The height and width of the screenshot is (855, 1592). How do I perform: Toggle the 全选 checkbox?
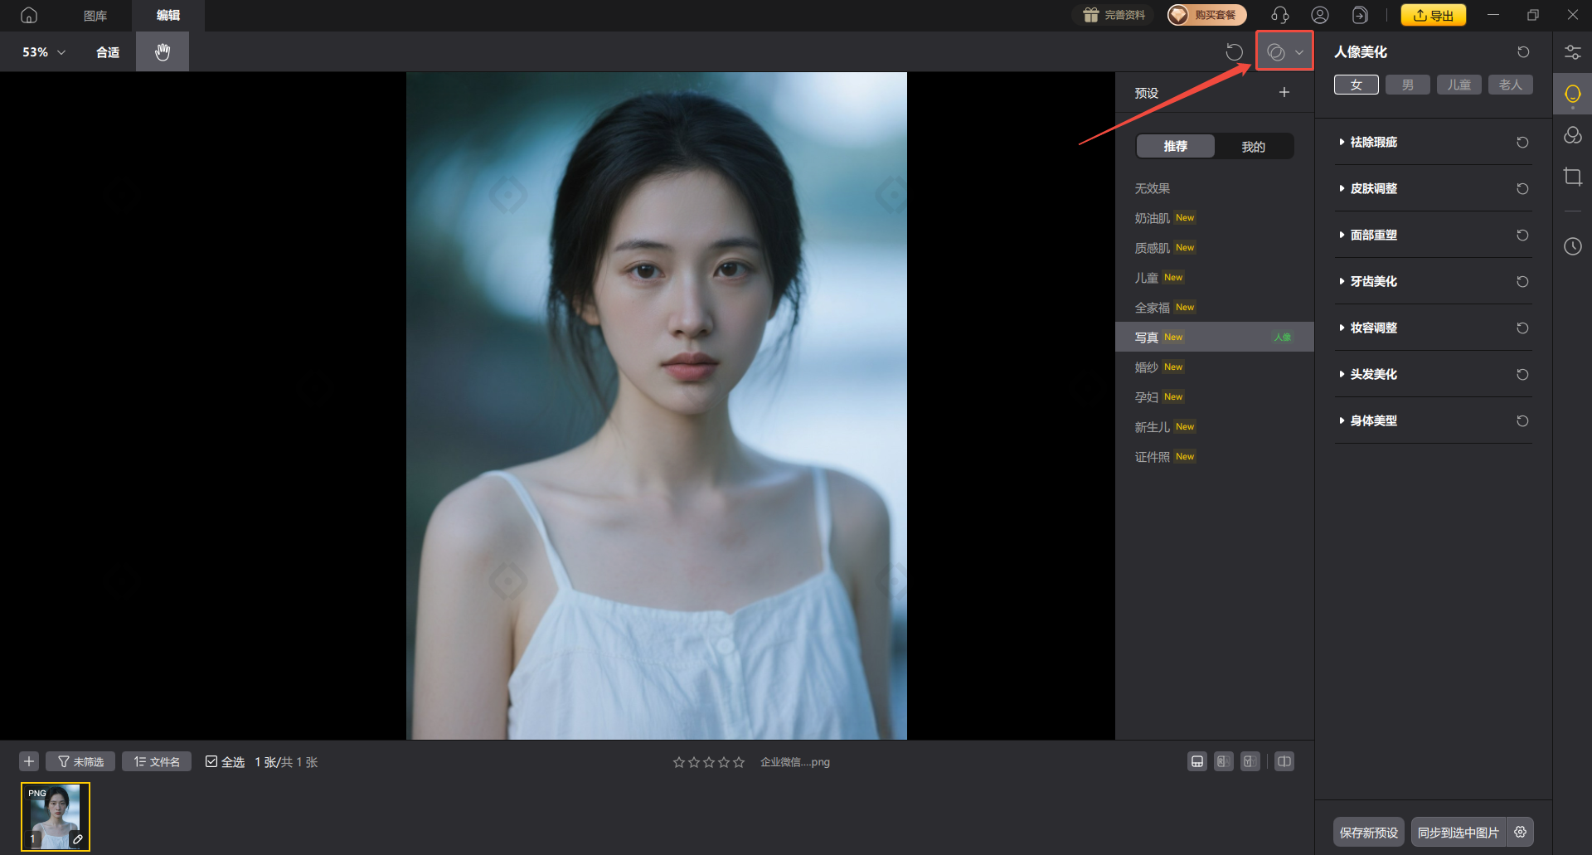(x=212, y=761)
